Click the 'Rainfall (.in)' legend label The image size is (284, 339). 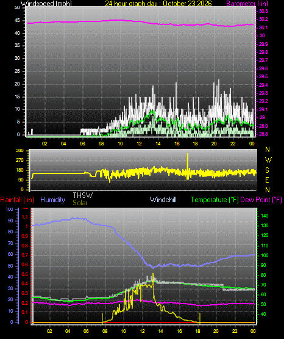17,200
